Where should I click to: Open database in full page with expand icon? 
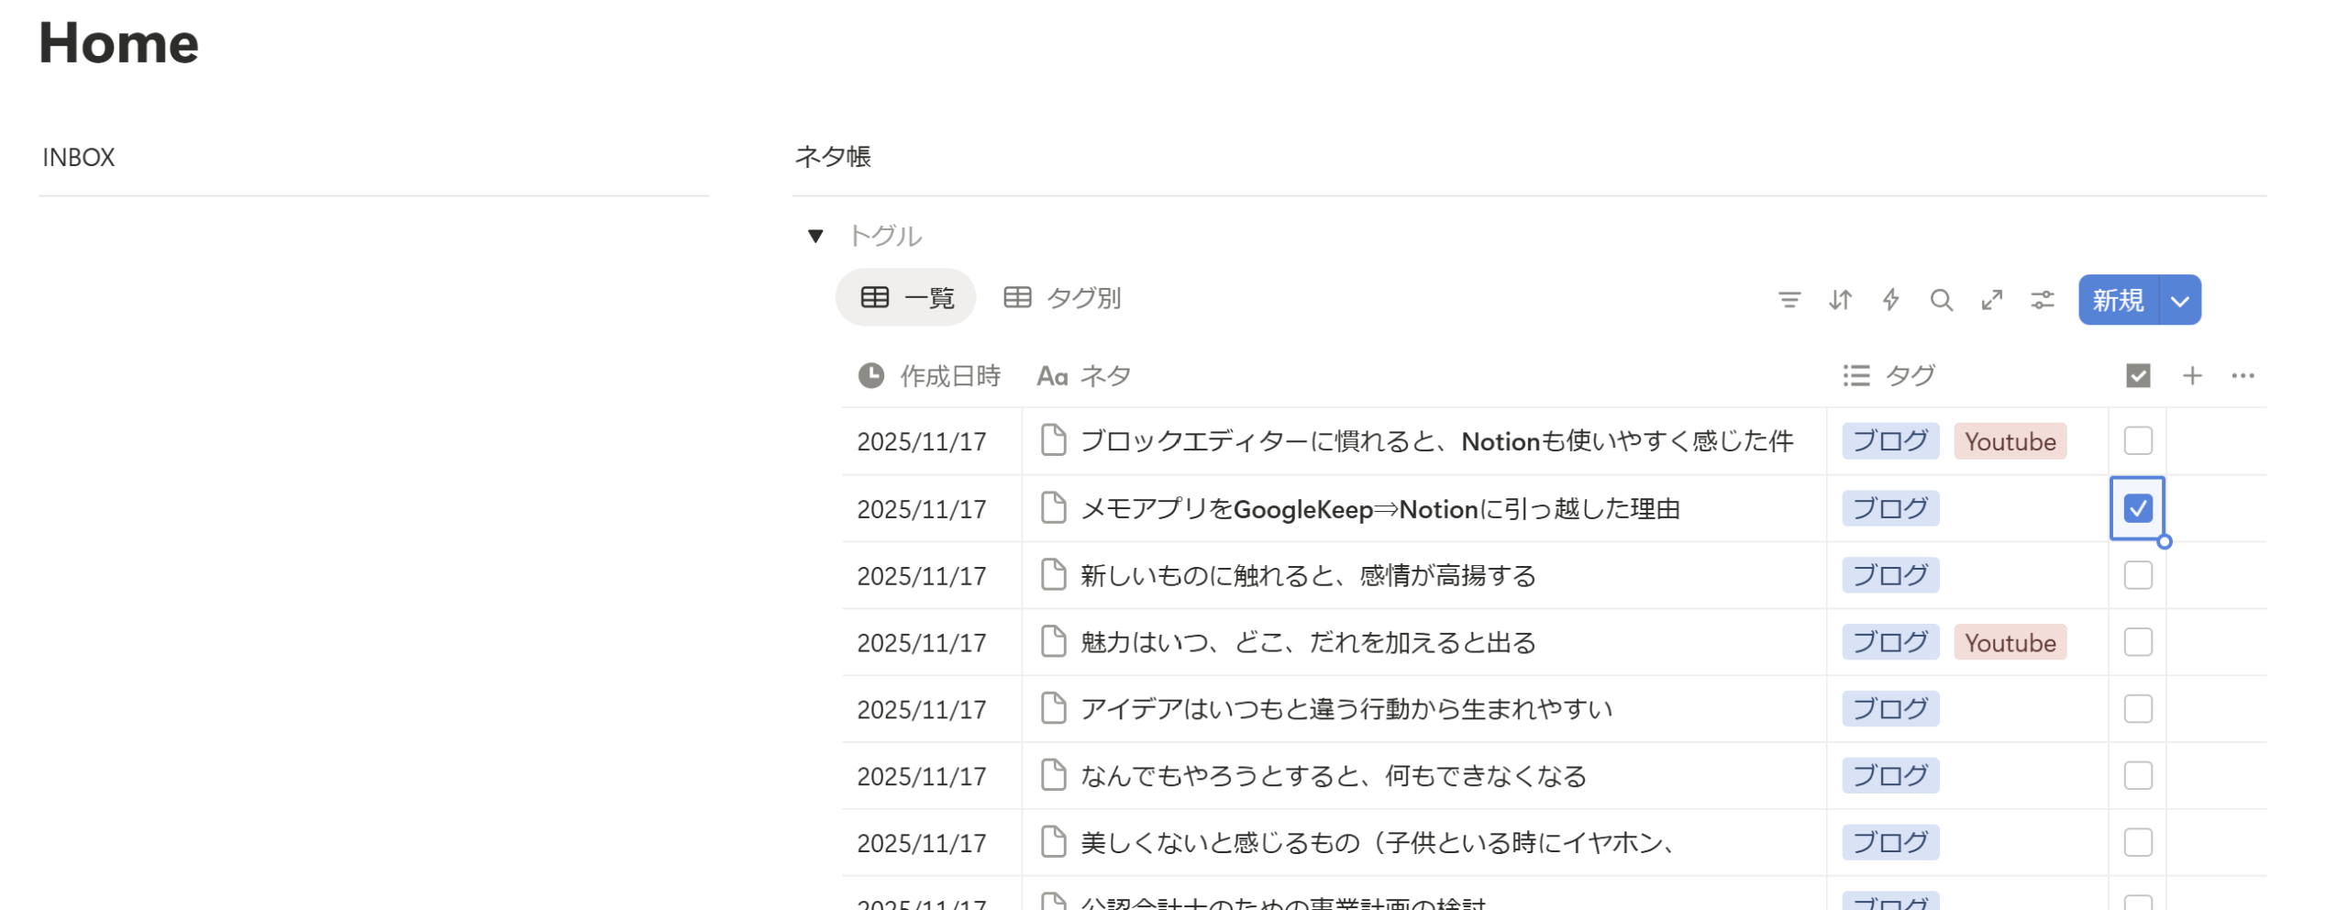coord(1991,300)
